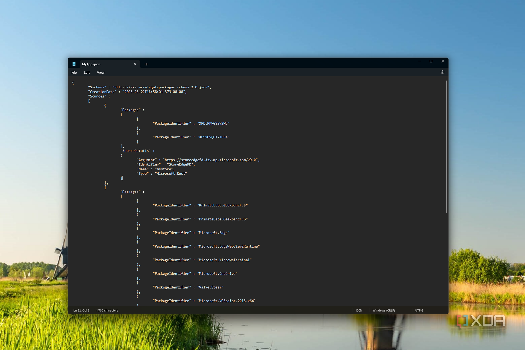Click the Ln 22, Col 5 status indicator

(81, 310)
